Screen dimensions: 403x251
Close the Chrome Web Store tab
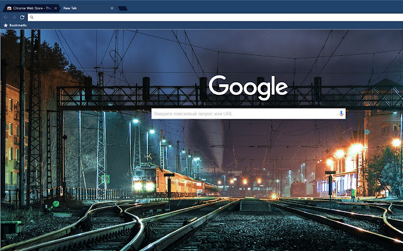[55, 8]
